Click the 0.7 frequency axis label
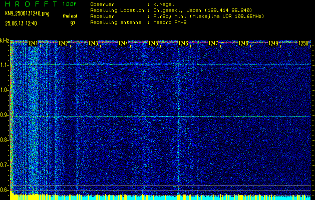The image size is (315, 200). click(4, 165)
